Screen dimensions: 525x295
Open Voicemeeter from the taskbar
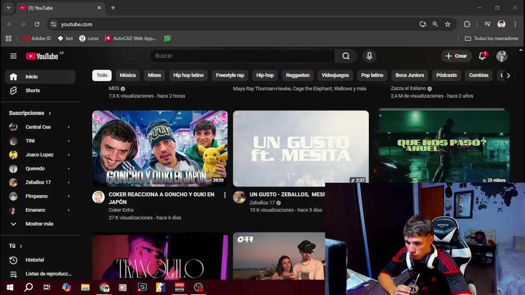click(180, 287)
